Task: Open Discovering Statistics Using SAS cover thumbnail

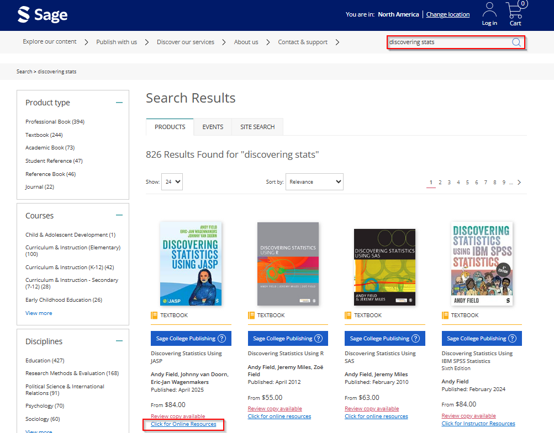Action: (x=385, y=267)
